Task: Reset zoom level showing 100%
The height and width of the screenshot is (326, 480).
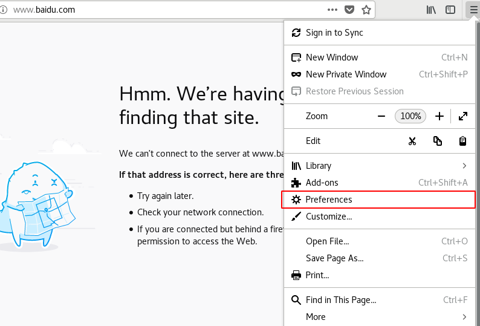Action: (x=410, y=116)
